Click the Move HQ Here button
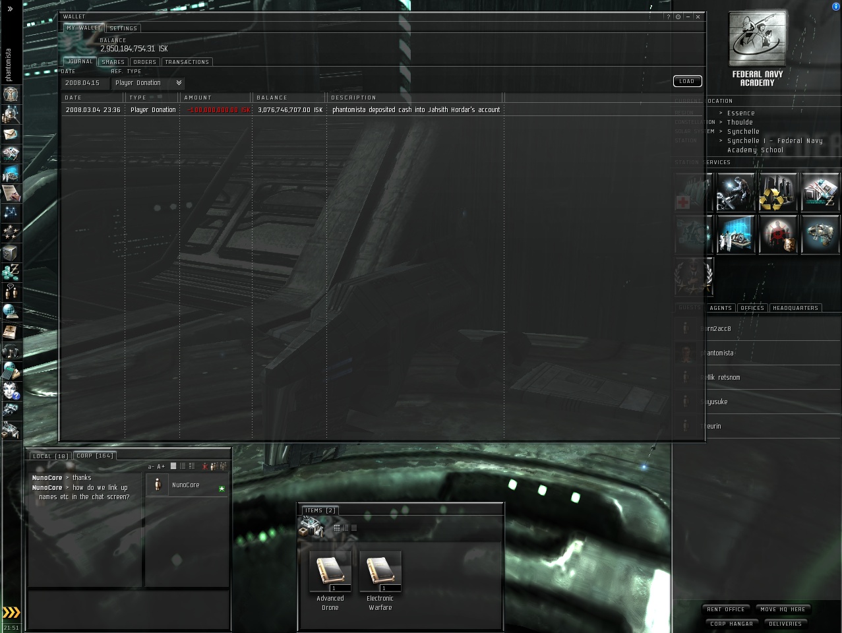Viewport: 842px width, 633px height. (x=783, y=609)
